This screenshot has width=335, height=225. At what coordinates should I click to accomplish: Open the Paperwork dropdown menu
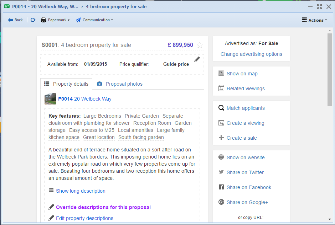55,20
